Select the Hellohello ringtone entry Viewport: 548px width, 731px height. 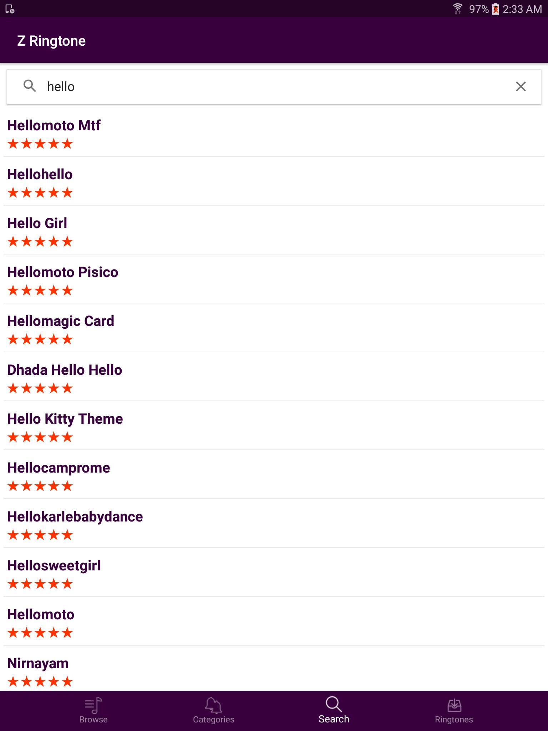click(274, 181)
